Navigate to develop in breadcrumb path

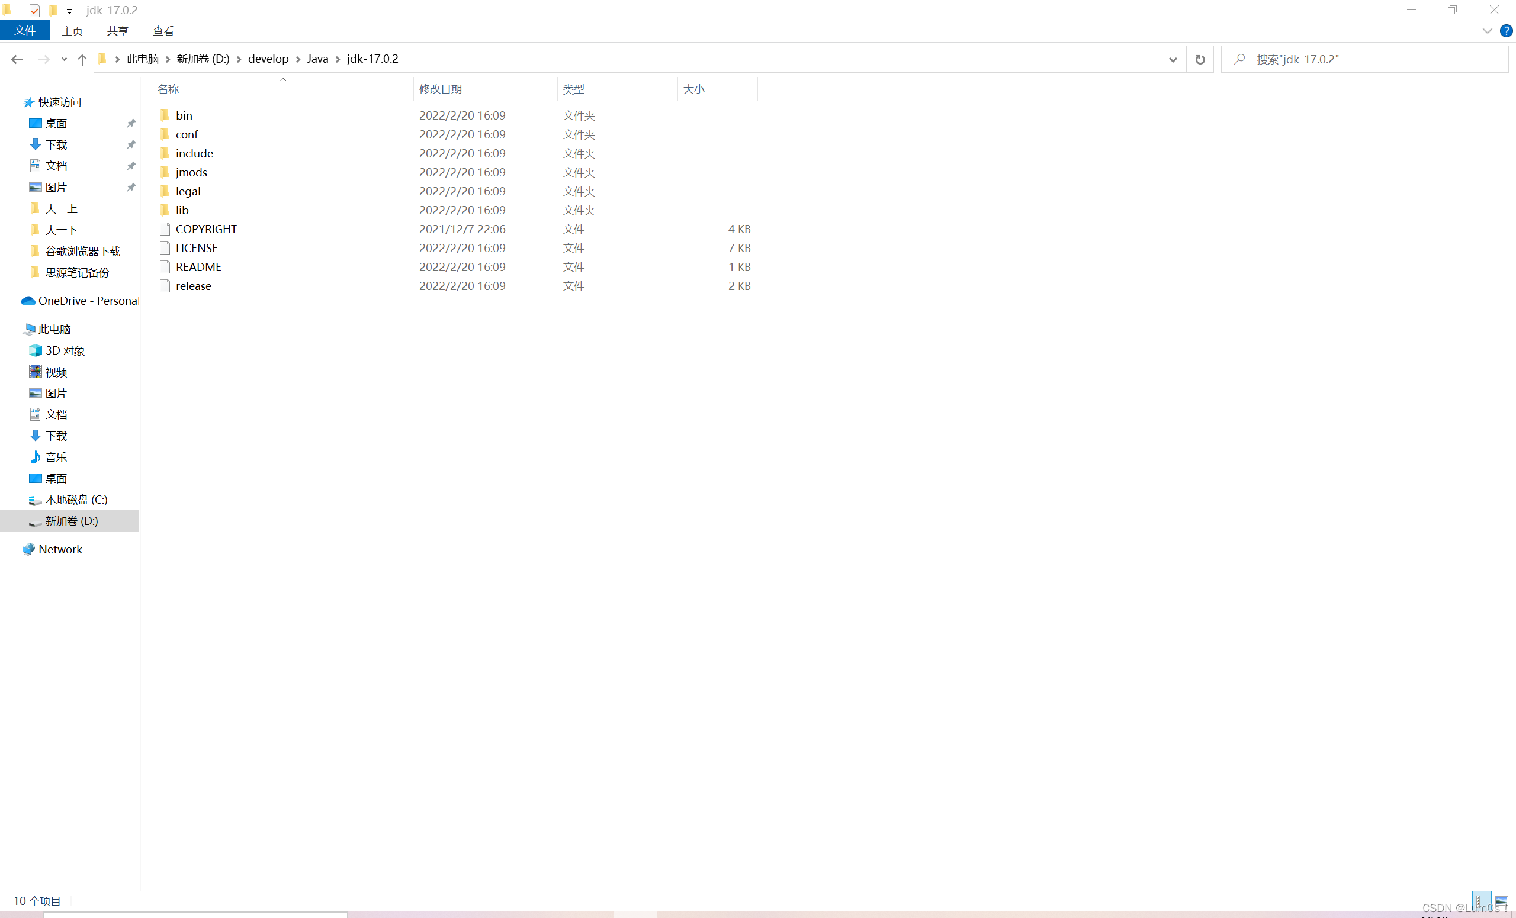(268, 59)
